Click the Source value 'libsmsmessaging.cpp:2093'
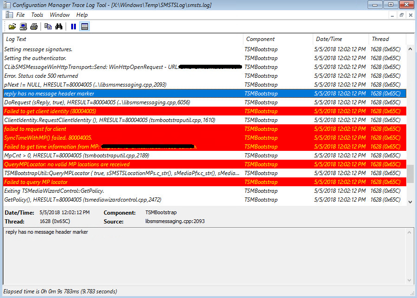This screenshot has height=298, width=417. 175,221
